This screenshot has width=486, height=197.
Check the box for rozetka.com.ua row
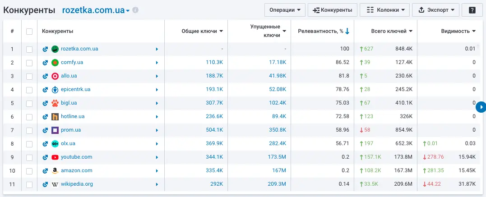(29, 49)
